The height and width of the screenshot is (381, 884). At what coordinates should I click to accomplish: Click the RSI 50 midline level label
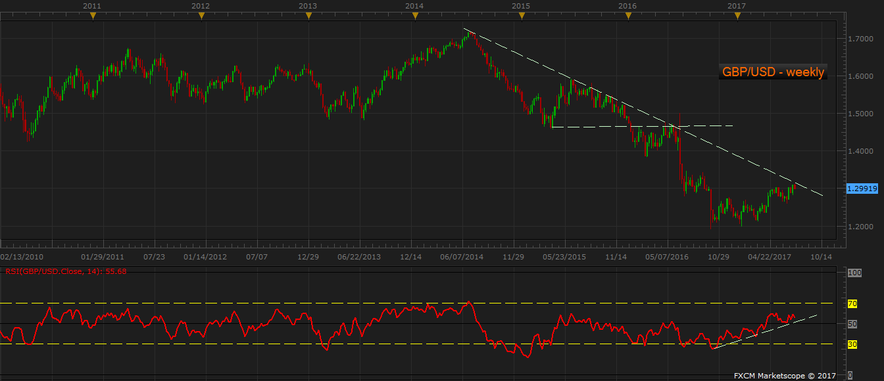(852, 324)
